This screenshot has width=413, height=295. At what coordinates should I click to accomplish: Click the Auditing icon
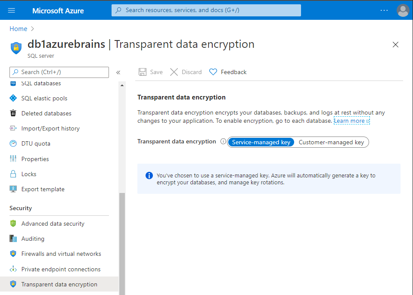click(x=13, y=239)
